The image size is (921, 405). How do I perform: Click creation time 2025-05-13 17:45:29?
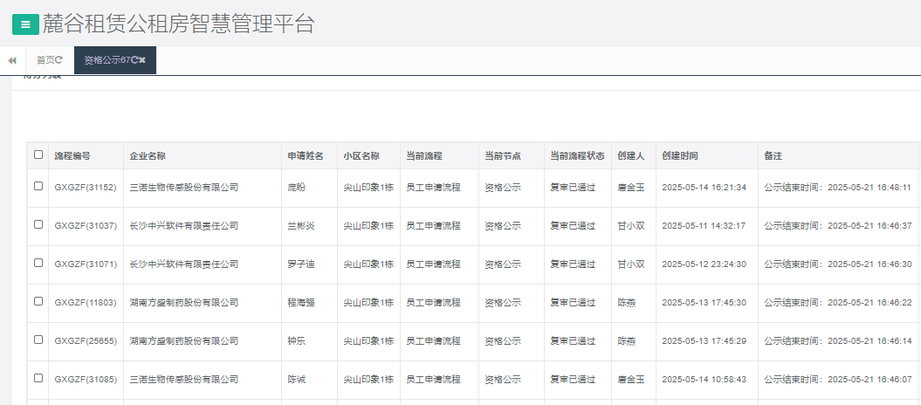click(x=704, y=341)
